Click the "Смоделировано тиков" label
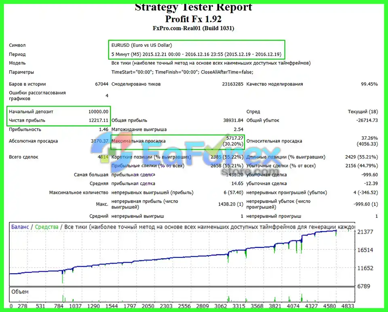 [x=136, y=84]
